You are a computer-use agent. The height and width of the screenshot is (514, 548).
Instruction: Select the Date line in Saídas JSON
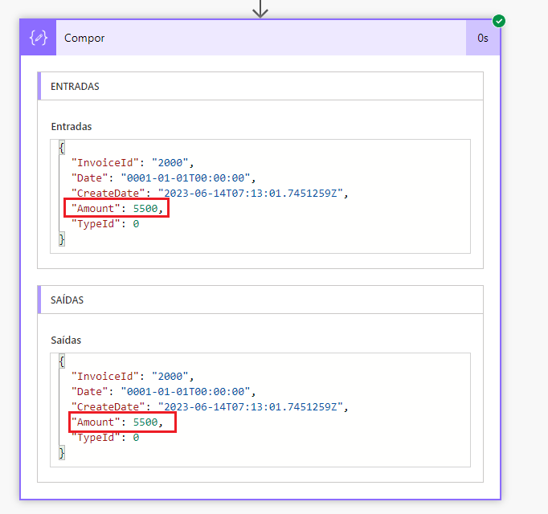click(164, 392)
